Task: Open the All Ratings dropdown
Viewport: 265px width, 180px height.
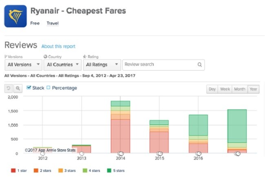Action: click(102, 65)
